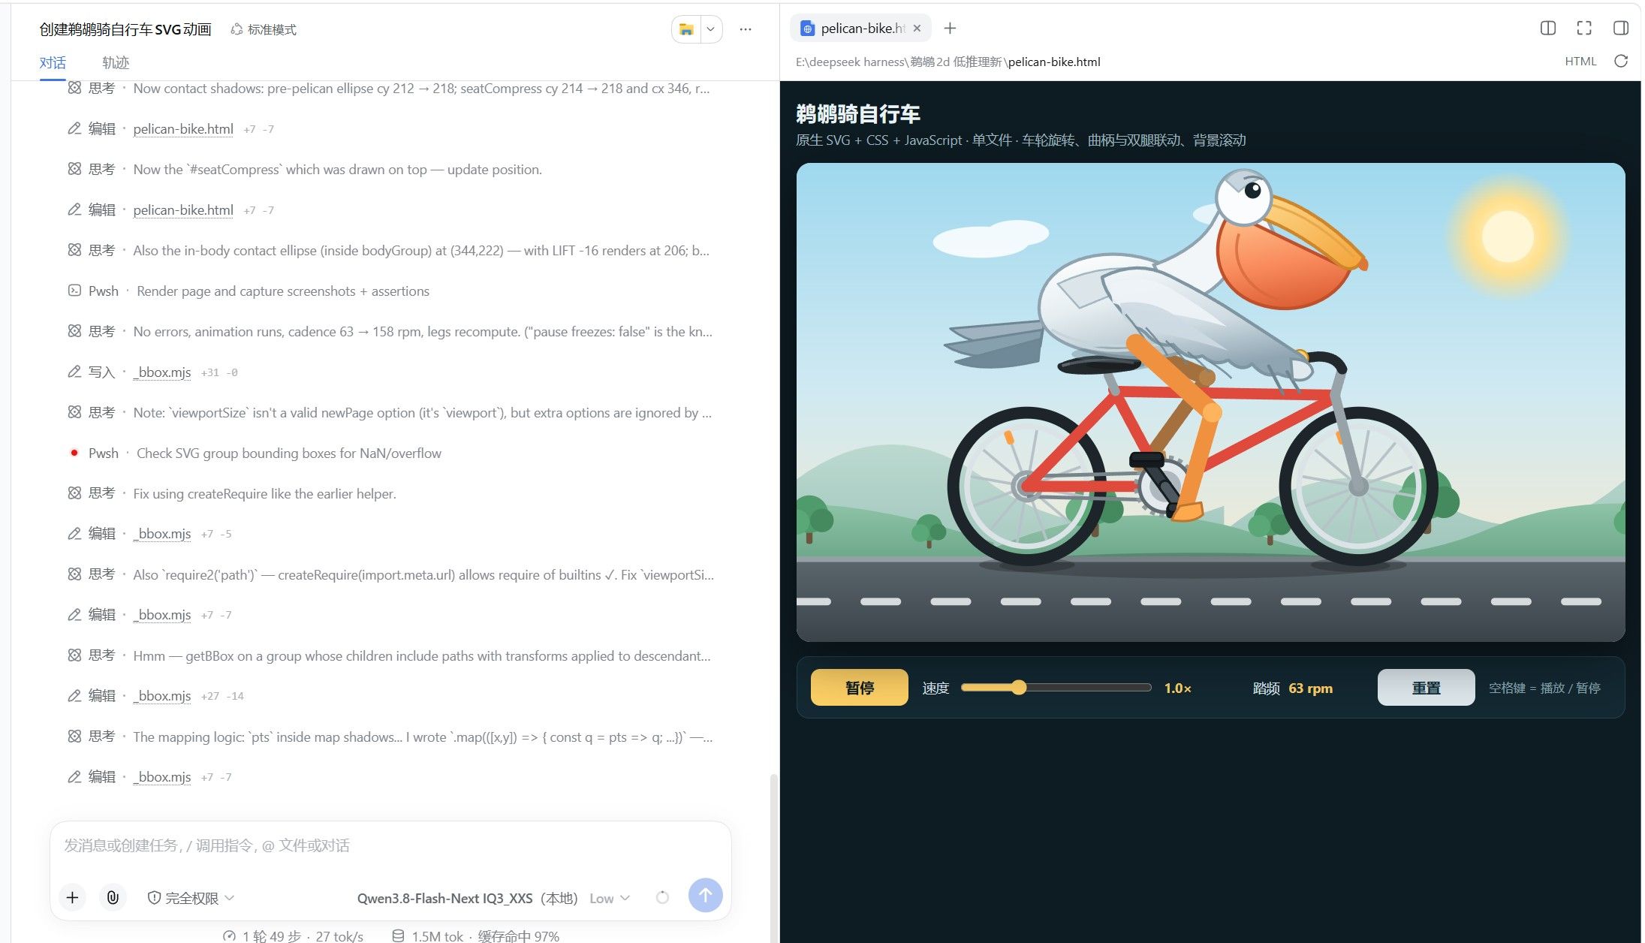Open a new preview tab with plus
Image resolution: width=1645 pixels, height=943 pixels.
950,28
